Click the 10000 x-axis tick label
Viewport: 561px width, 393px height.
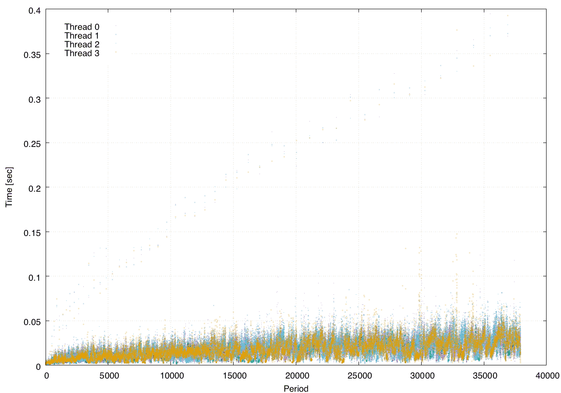coord(171,375)
